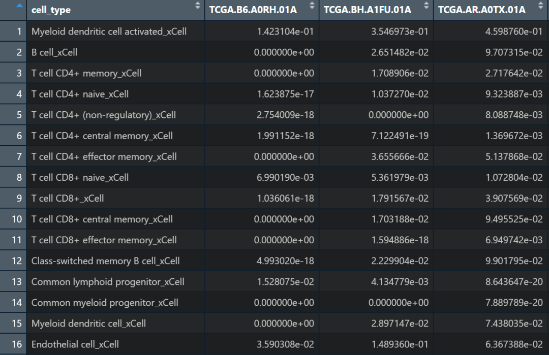Image resolution: width=549 pixels, height=355 pixels.
Task: Select value 3.907569e-02
Action: [514, 198]
